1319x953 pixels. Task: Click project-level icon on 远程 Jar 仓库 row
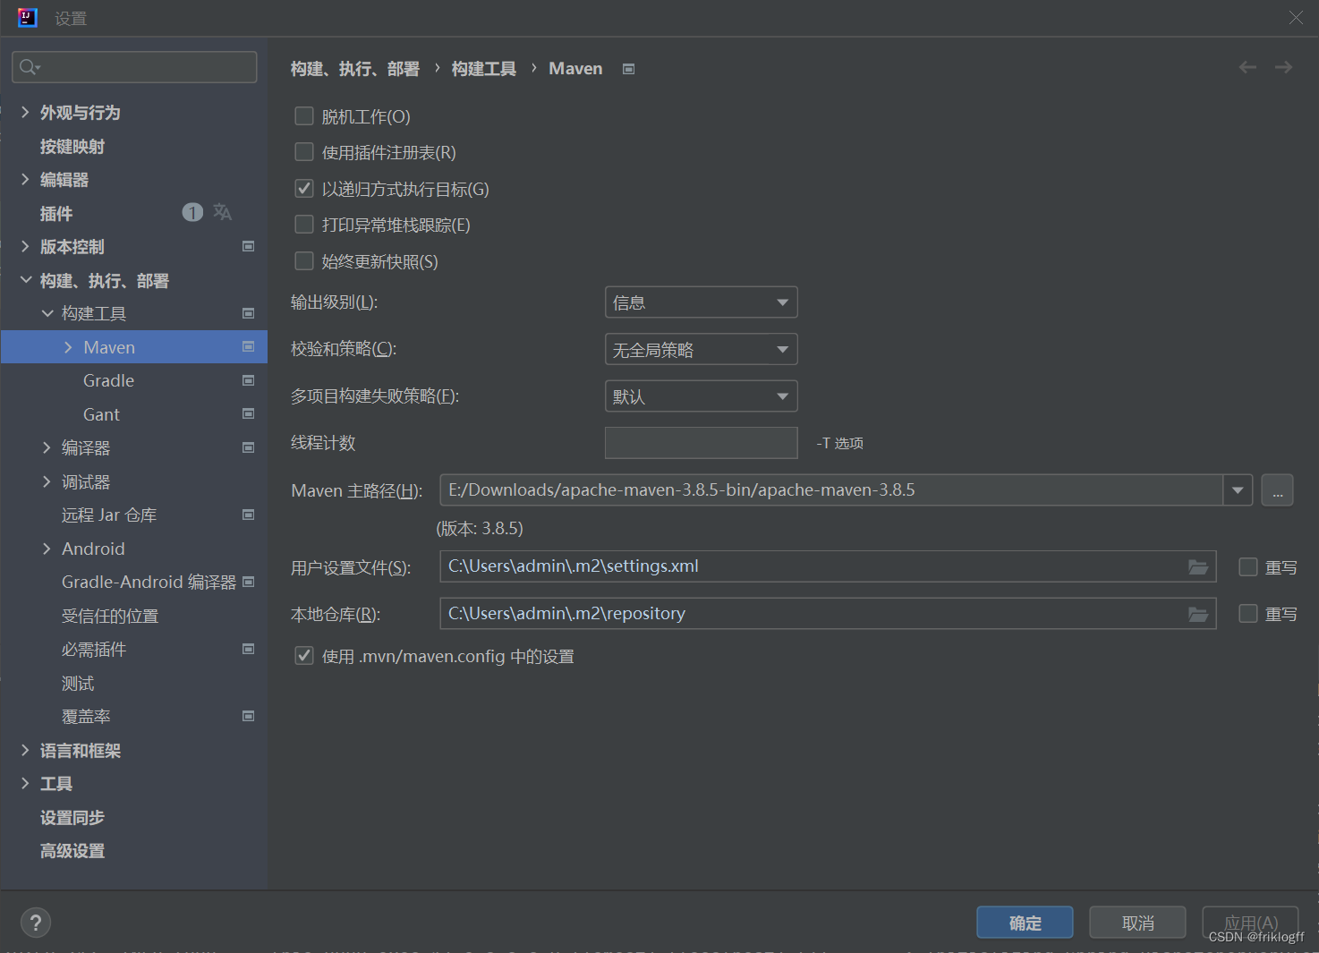pyautogui.click(x=249, y=515)
